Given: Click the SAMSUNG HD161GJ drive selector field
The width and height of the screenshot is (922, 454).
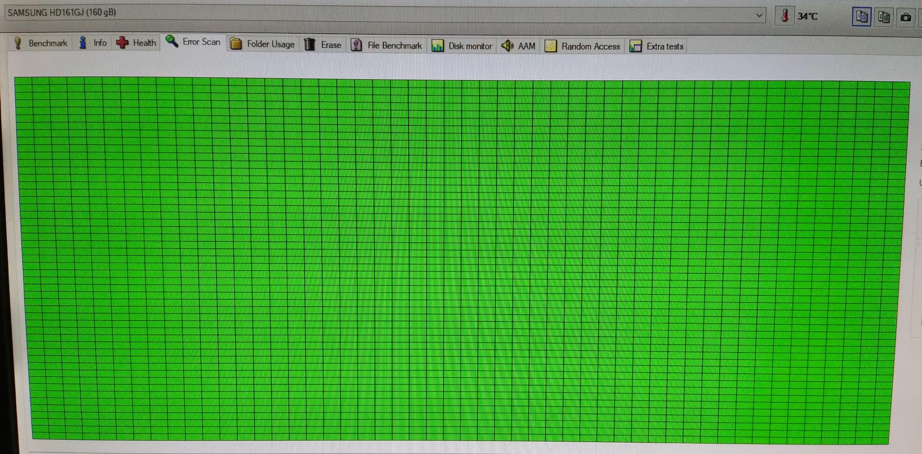Looking at the screenshot, I should [x=385, y=14].
